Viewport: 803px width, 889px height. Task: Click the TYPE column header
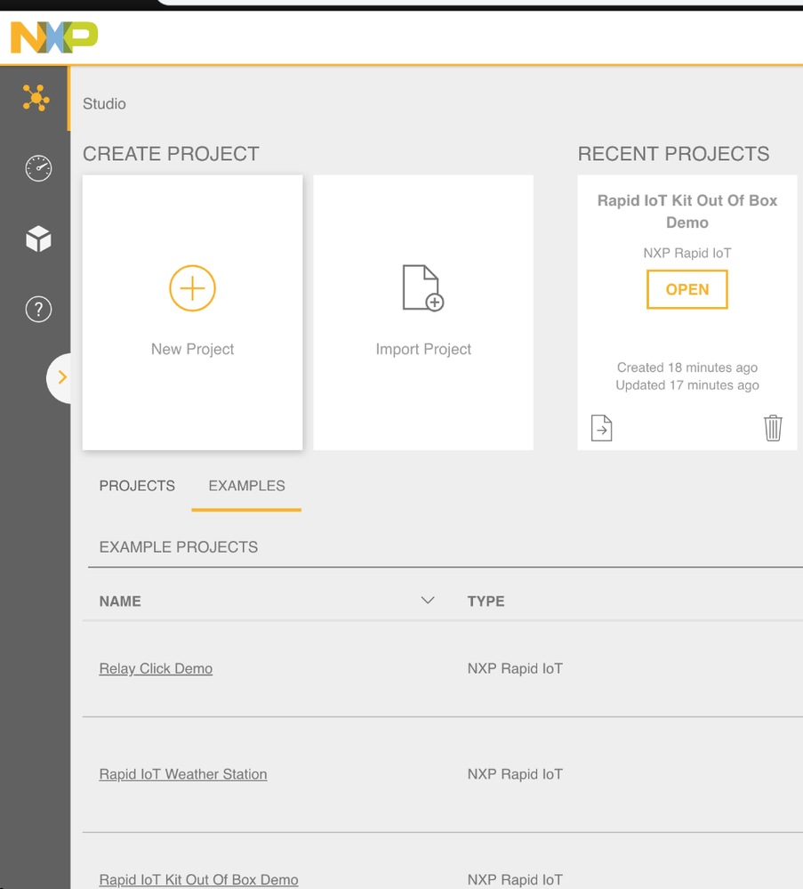click(x=486, y=602)
